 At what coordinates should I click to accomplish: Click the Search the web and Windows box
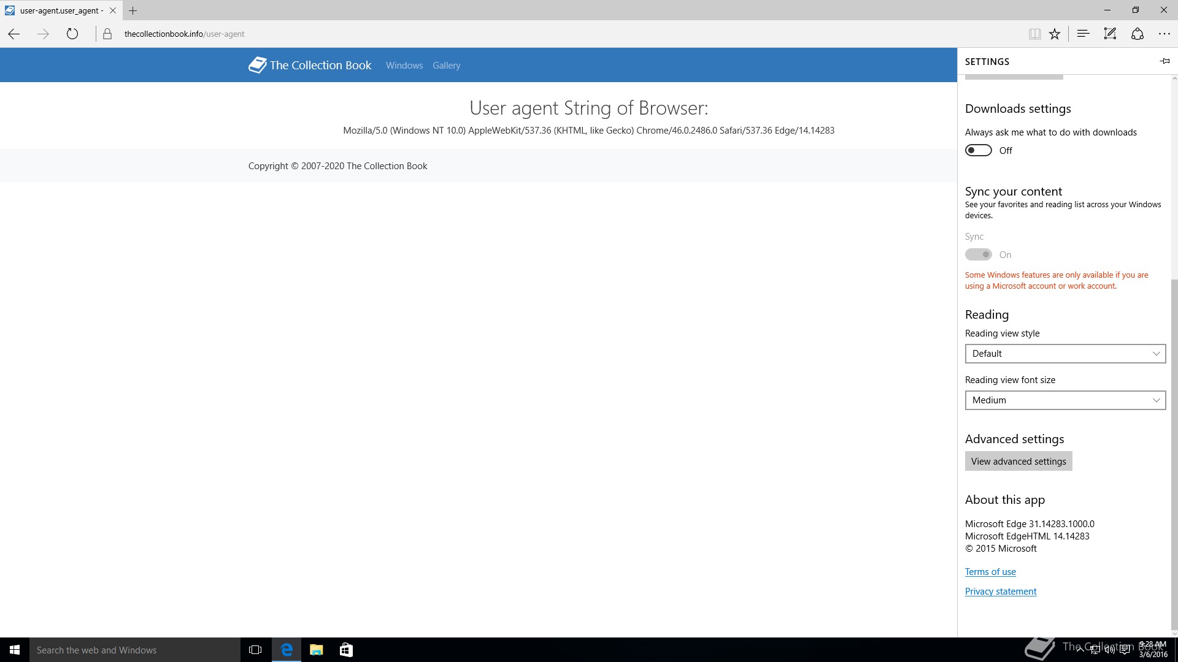point(135,650)
